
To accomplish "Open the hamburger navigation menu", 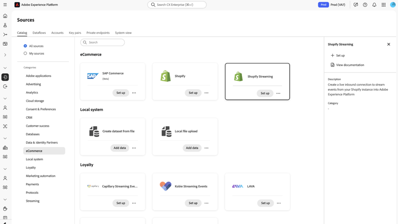I will (5, 5).
